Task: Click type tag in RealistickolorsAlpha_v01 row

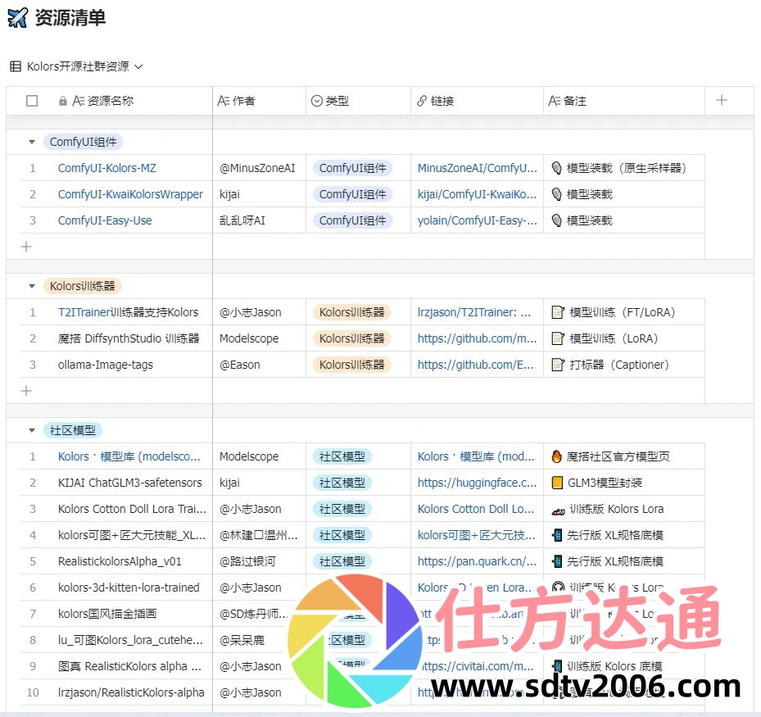Action: point(342,561)
